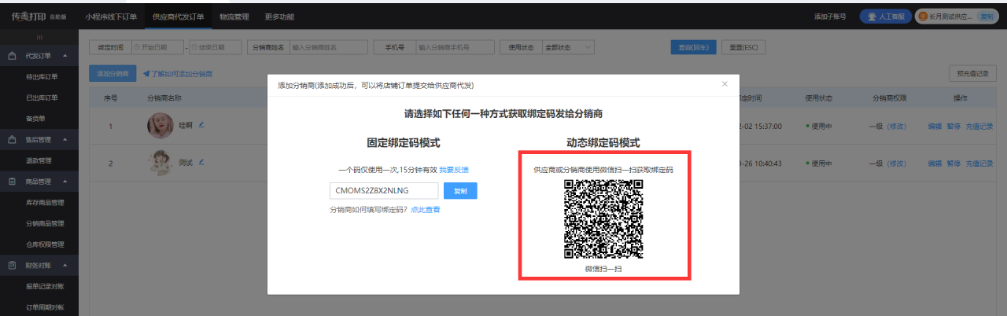Switch to 小程序线下订单 tab
The height and width of the screenshot is (316, 1007).
coord(111,16)
